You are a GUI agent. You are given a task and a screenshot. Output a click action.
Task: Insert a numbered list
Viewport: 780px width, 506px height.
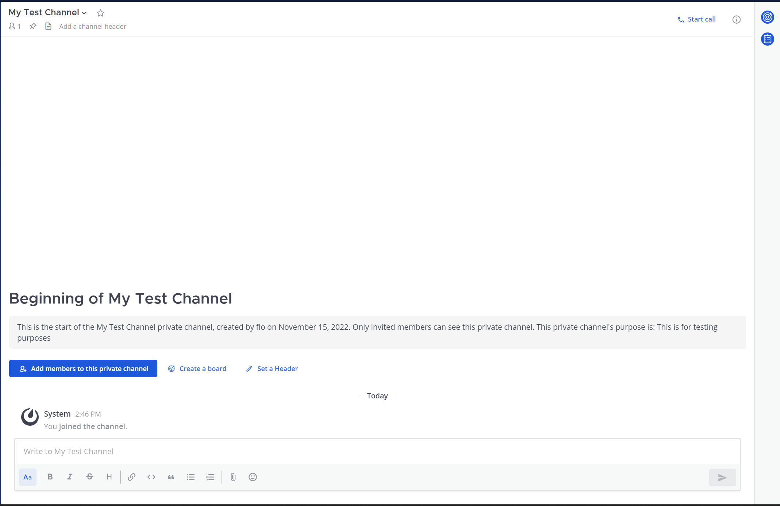(210, 477)
